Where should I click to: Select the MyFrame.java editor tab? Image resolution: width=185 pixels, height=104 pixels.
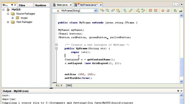(x=88, y=5)
